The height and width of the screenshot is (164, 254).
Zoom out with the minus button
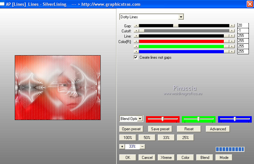click(x=142, y=146)
